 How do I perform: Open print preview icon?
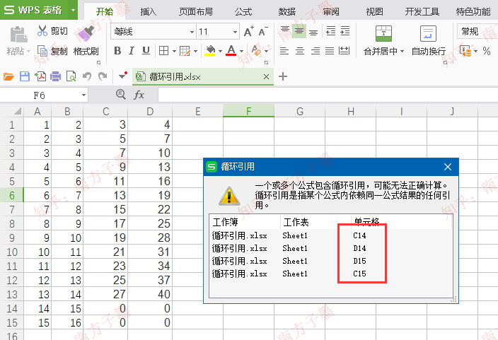pos(71,76)
